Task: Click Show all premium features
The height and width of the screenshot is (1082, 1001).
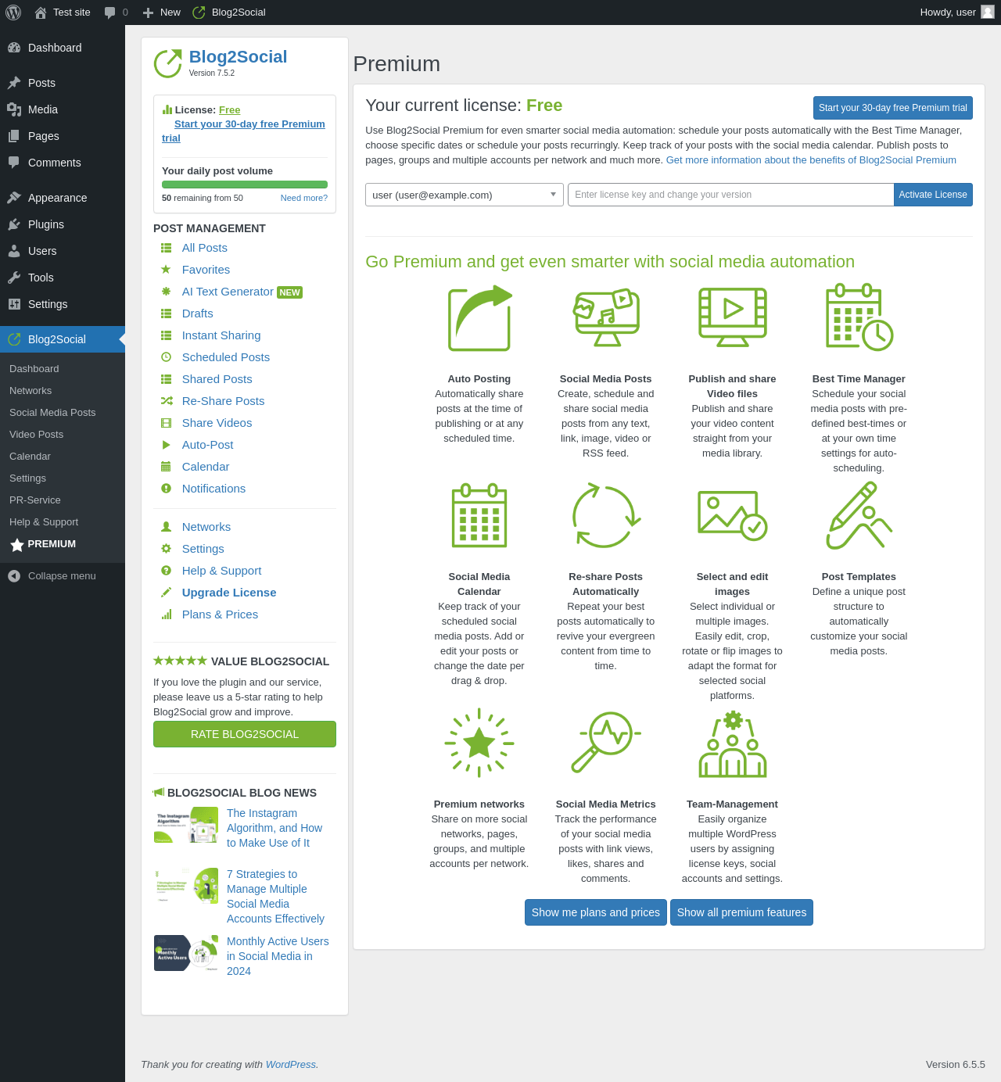Action: coord(741,912)
